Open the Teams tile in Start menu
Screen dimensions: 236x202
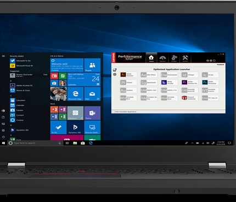(92, 113)
